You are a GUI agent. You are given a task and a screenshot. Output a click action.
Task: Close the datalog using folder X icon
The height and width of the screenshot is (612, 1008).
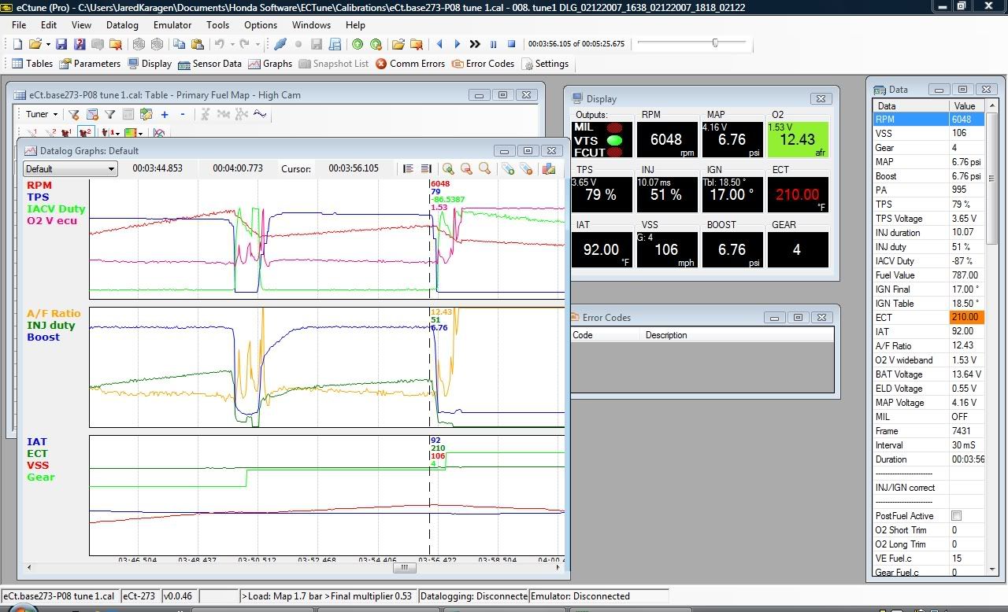[x=417, y=44]
